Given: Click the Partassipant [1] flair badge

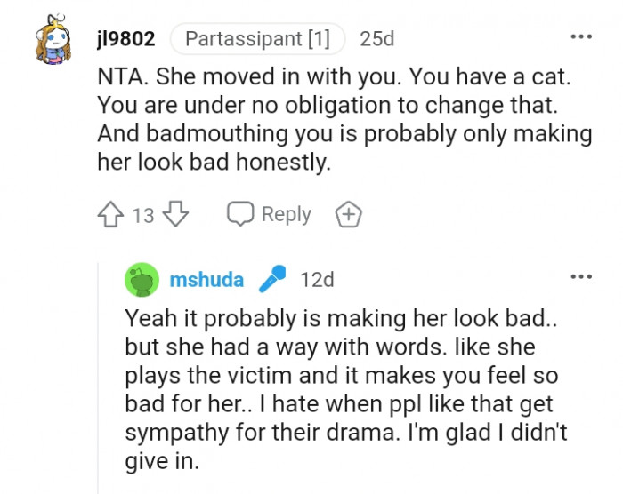Looking at the screenshot, I should (x=256, y=39).
